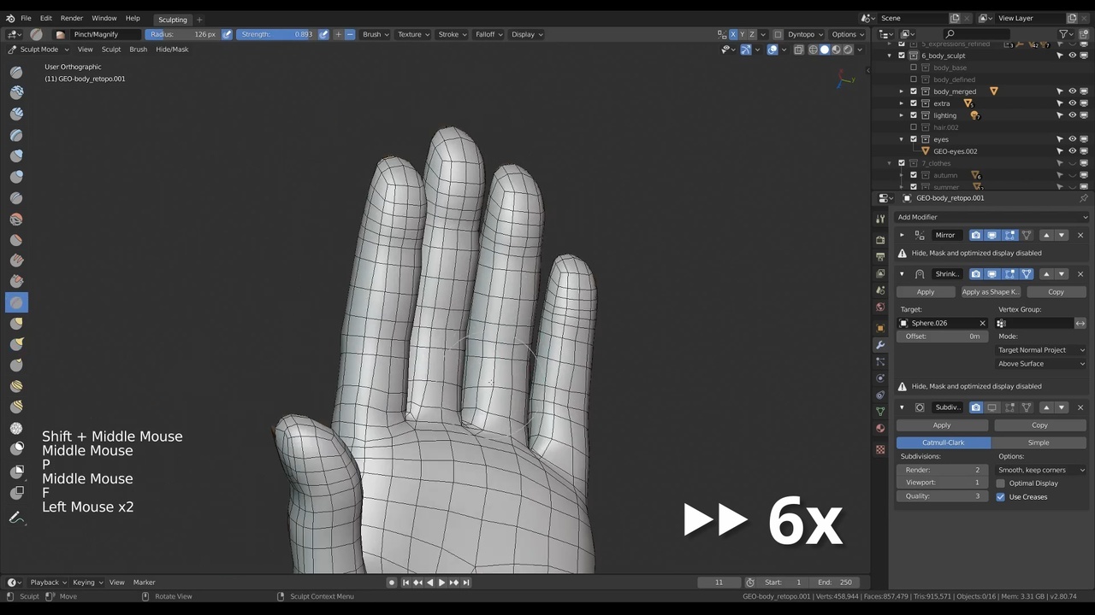Open the Target Normal Project mode dropdown
This screenshot has height=615, width=1095.
coord(1040,350)
